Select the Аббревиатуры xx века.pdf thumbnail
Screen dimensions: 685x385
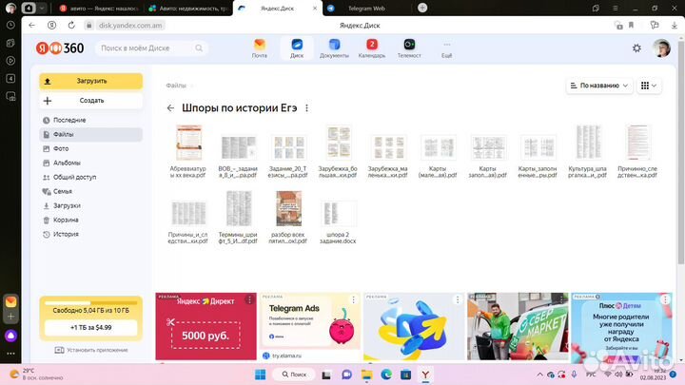pos(187,143)
